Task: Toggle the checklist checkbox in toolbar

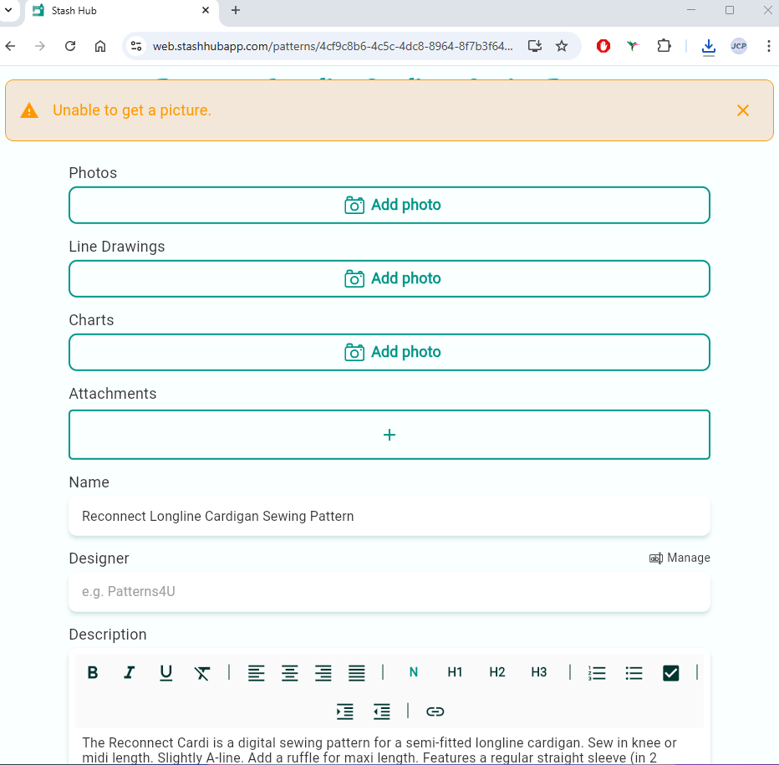Action: coord(670,672)
